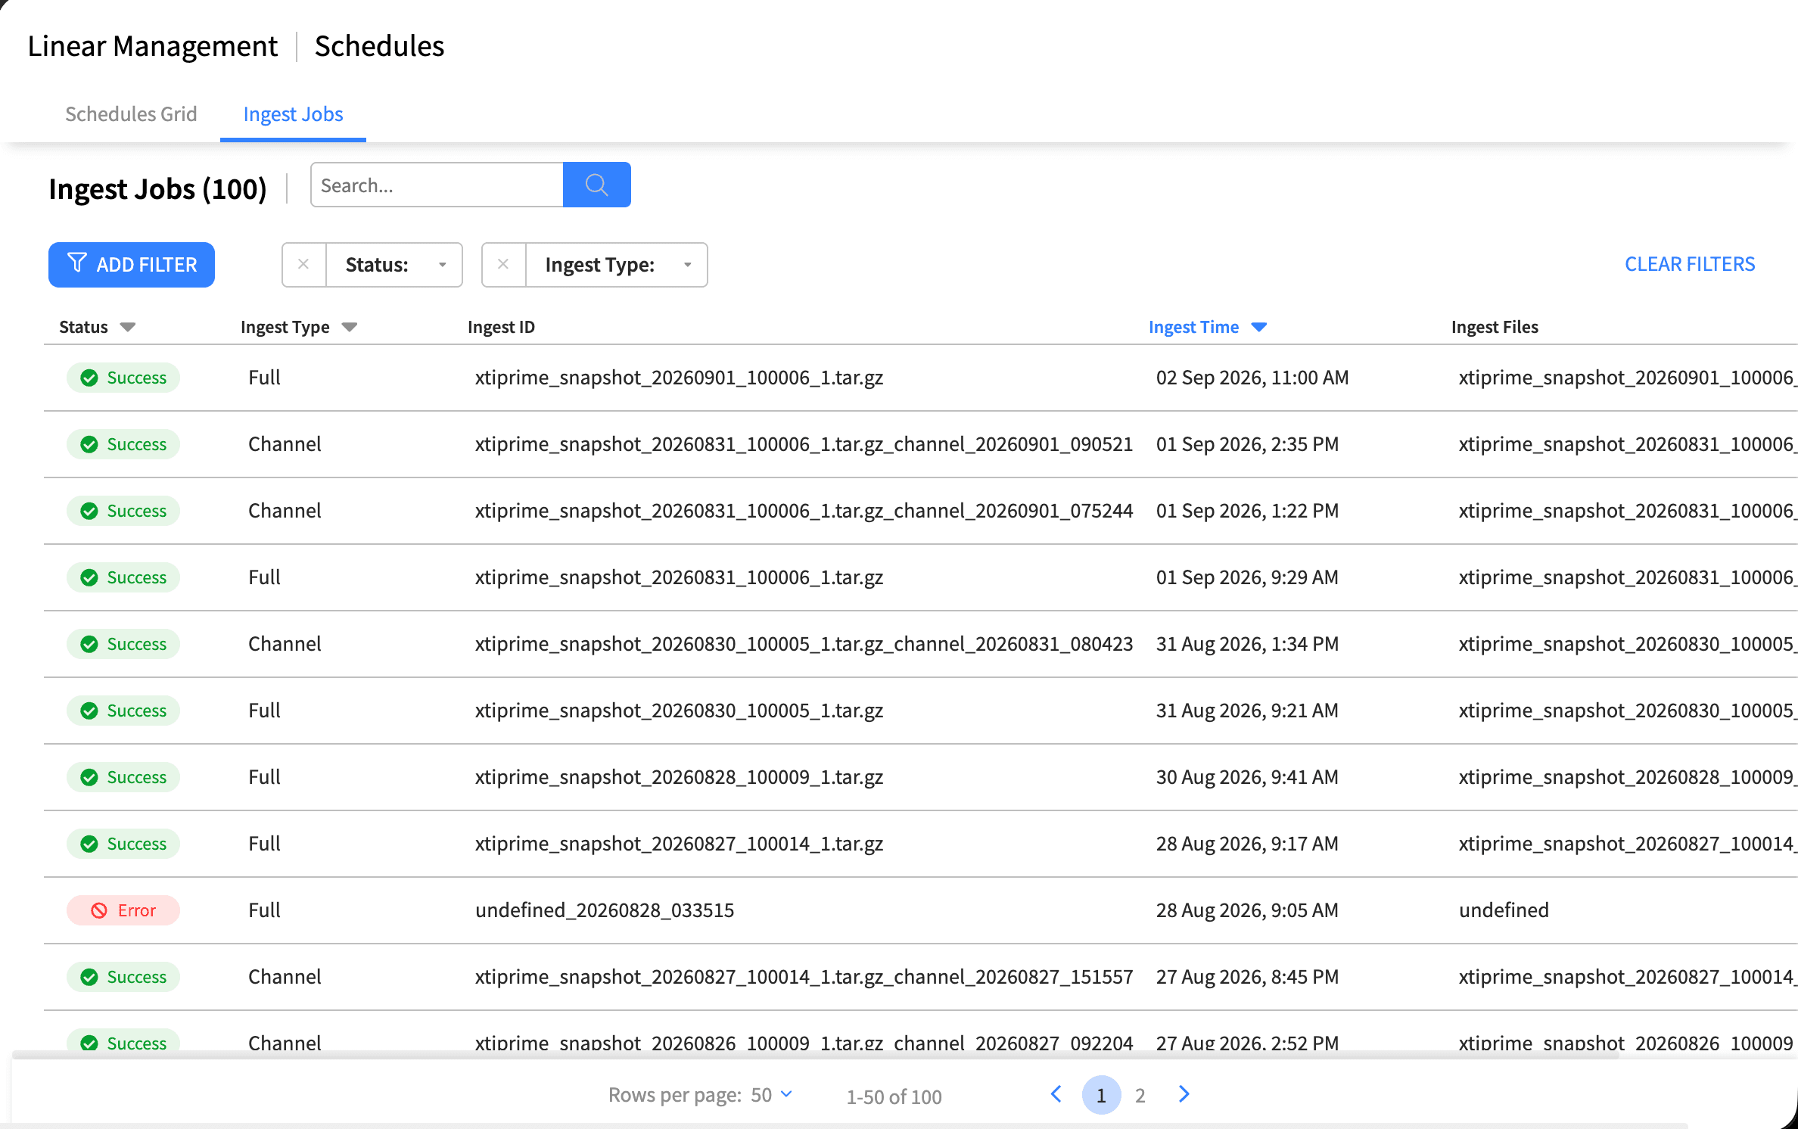The image size is (1798, 1129).
Task: Click the Ingest Time descending sort arrow
Action: 1258,327
